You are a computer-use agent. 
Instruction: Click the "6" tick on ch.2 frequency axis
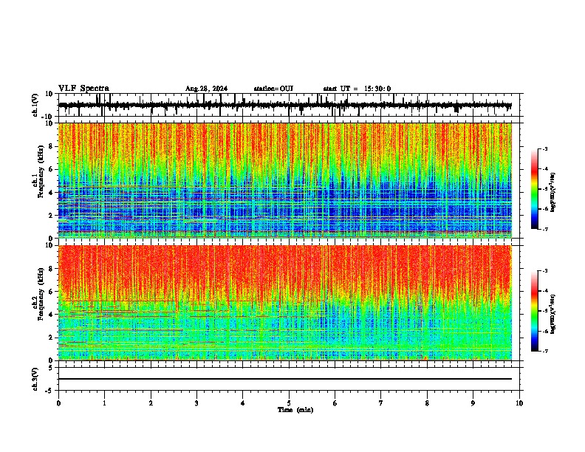(51, 292)
